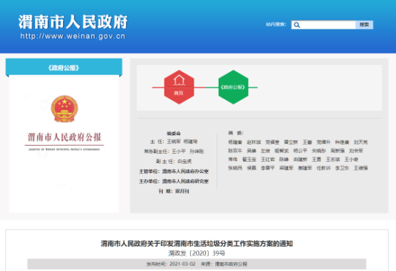The height and width of the screenshot is (271, 396).
Task: Click the editor name 王小奇
Action: [x=351, y=159]
